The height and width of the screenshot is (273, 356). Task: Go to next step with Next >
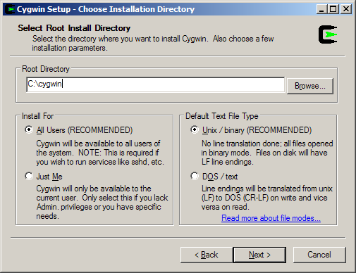click(x=259, y=255)
